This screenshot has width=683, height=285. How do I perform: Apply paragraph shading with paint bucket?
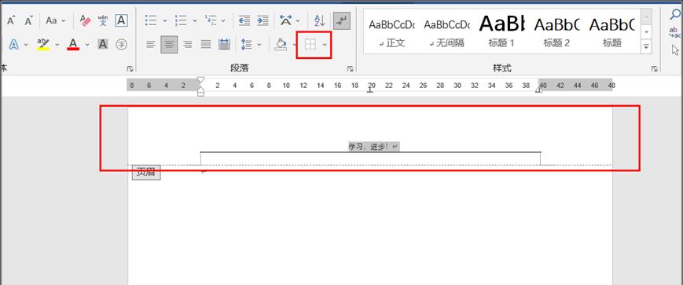pyautogui.click(x=281, y=44)
